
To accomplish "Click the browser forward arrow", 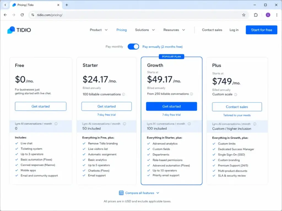I will tap(14, 15).
